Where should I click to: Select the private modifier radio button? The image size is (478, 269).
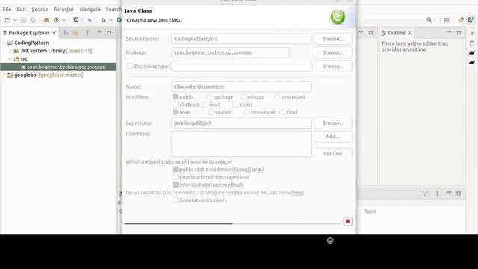coord(243,96)
